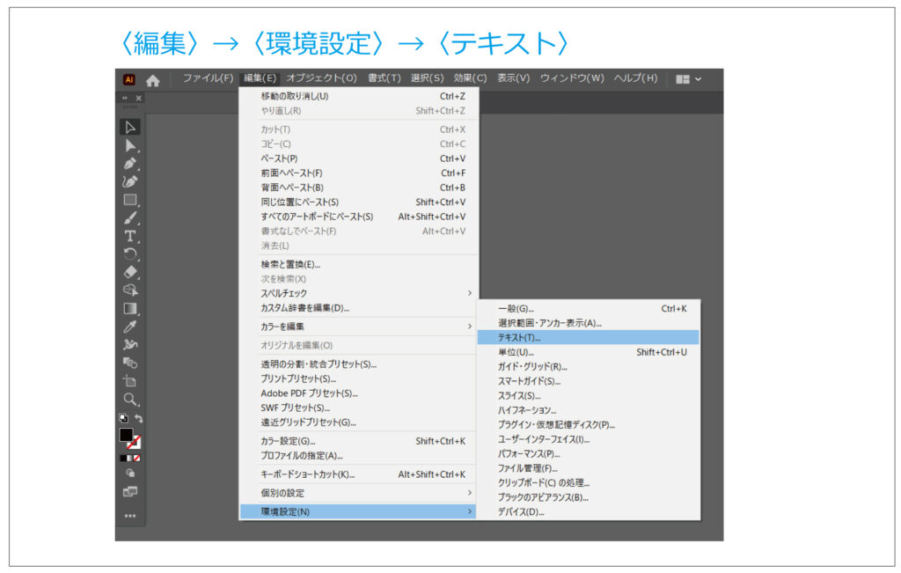
Task: Expand the カラーを編集 submenu
Action: (358, 327)
